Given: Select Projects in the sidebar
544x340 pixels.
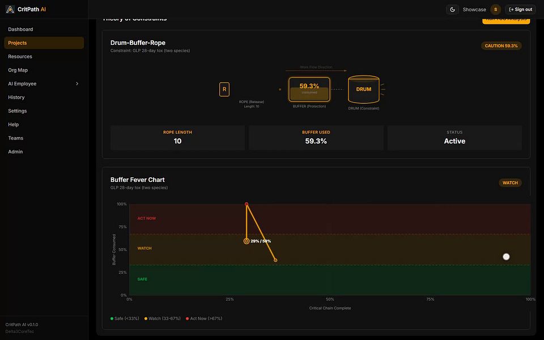Looking at the screenshot, I should 44,42.
